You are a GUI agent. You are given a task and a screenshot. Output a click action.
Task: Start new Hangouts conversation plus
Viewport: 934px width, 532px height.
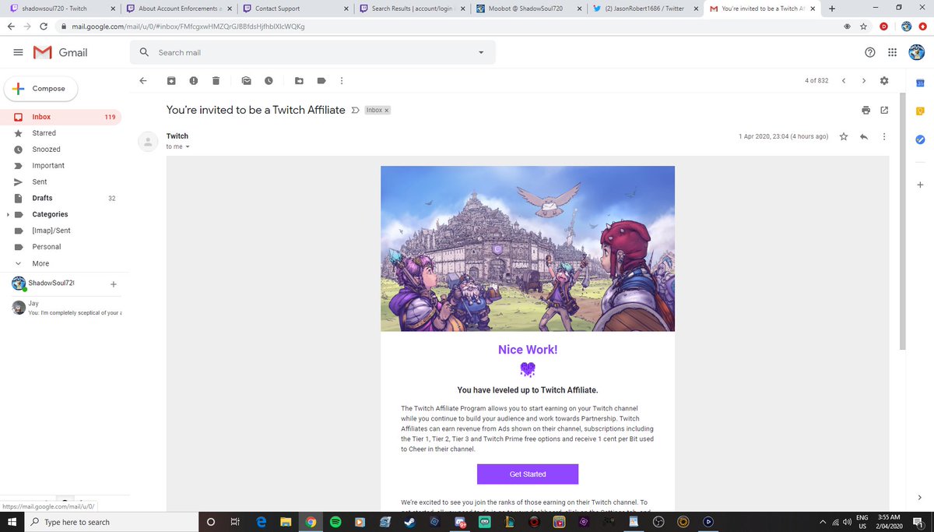(x=114, y=284)
